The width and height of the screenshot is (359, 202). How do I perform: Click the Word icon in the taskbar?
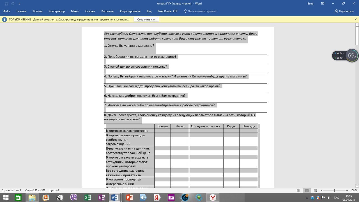(115, 198)
